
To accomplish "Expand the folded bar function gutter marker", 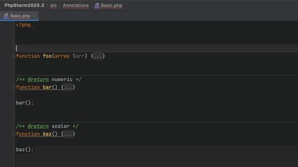I will pos(14,88).
